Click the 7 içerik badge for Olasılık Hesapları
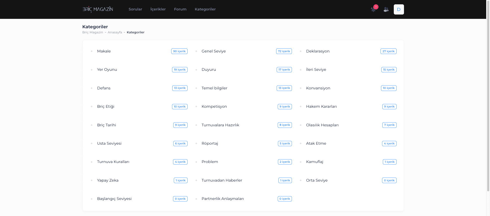The image size is (490, 216). 389,125
